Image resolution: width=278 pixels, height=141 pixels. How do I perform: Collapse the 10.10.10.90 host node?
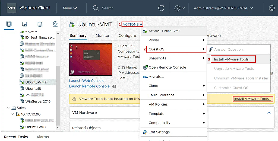12,114
